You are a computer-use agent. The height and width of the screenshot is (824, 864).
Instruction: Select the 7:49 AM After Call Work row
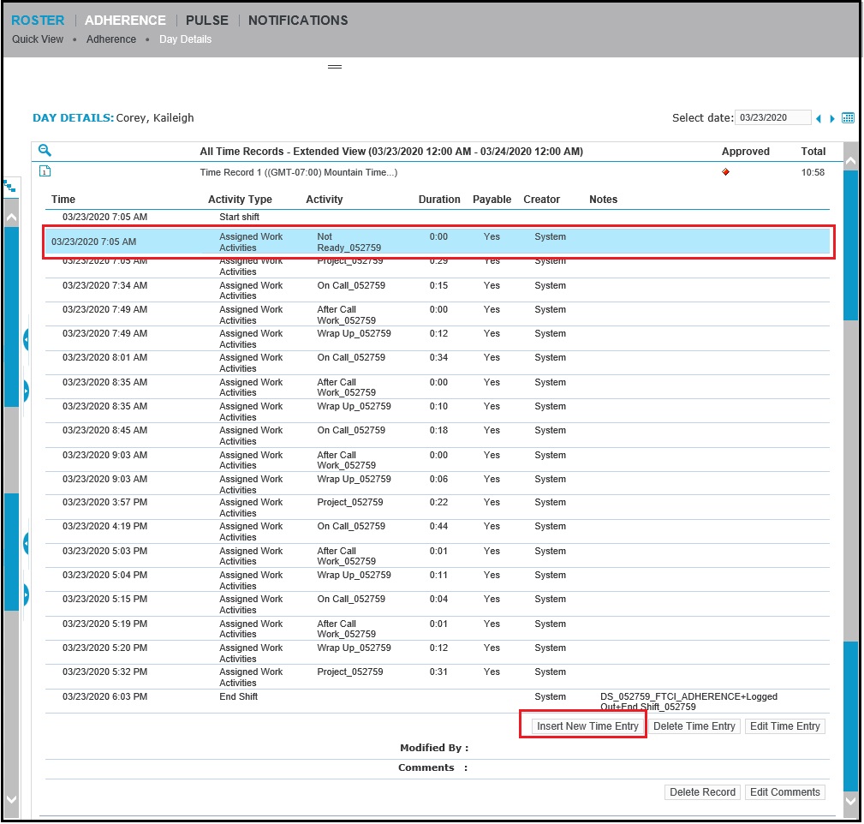(437, 314)
